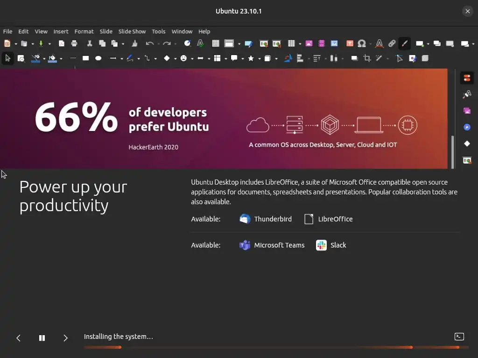This screenshot has height=358, width=478.
Task: Select the Ellipse shape tool
Action: pyautogui.click(x=98, y=58)
